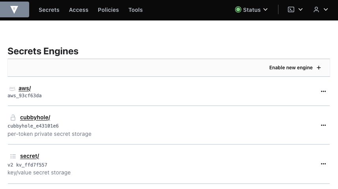338x189 pixels.
Task: Click the AWS engine icon
Action: pos(12,88)
